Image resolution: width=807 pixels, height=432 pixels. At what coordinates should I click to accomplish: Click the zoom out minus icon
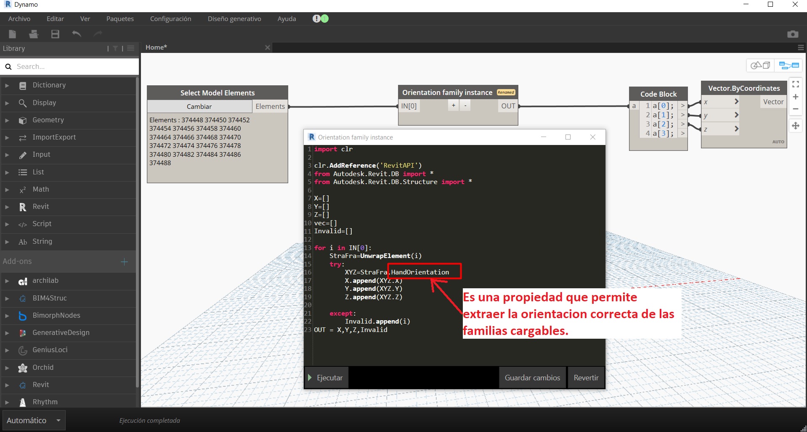click(x=796, y=109)
